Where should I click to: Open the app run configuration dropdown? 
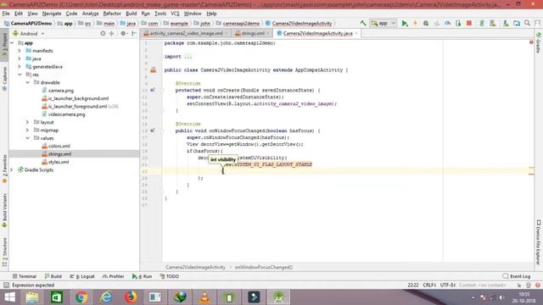pyautogui.click(x=383, y=23)
